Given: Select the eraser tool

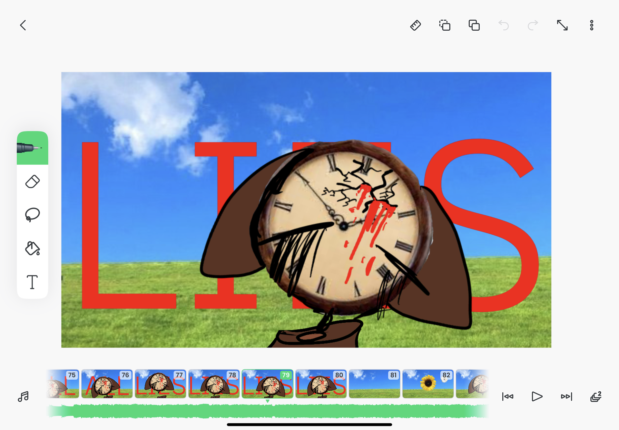Looking at the screenshot, I should (x=33, y=182).
